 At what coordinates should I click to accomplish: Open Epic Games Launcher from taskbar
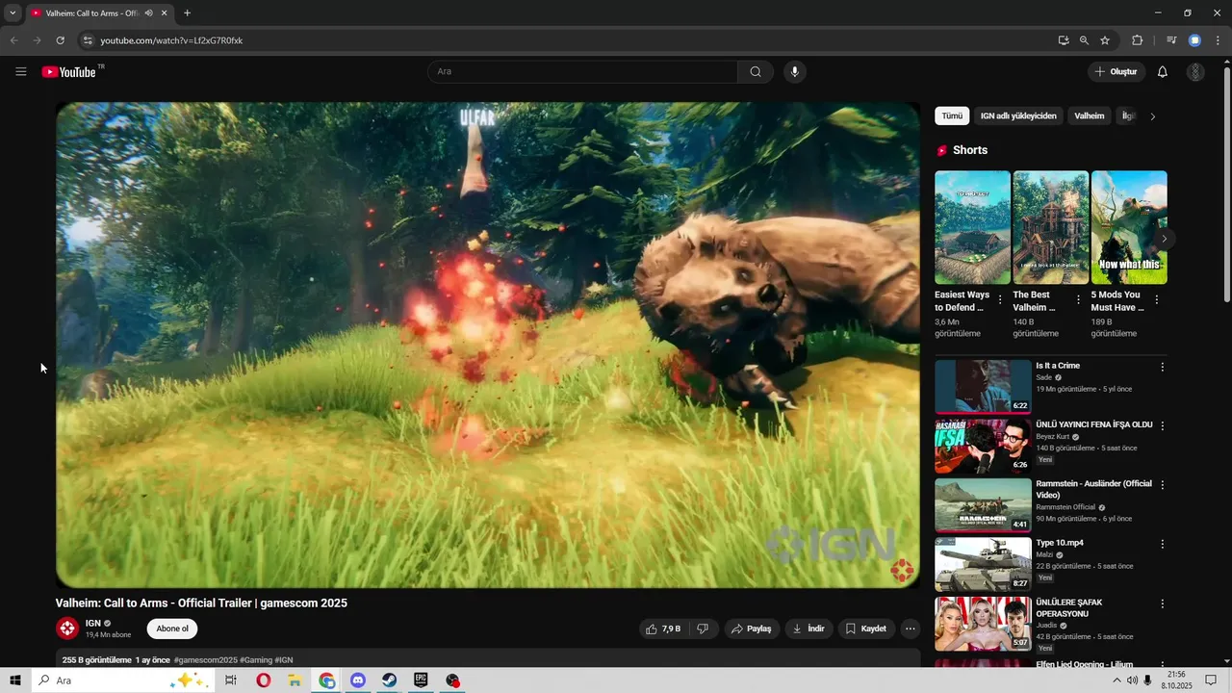click(x=421, y=680)
